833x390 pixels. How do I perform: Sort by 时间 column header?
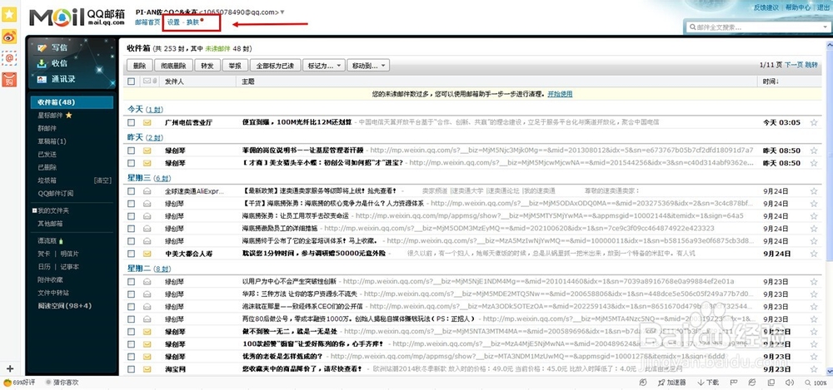(x=771, y=81)
